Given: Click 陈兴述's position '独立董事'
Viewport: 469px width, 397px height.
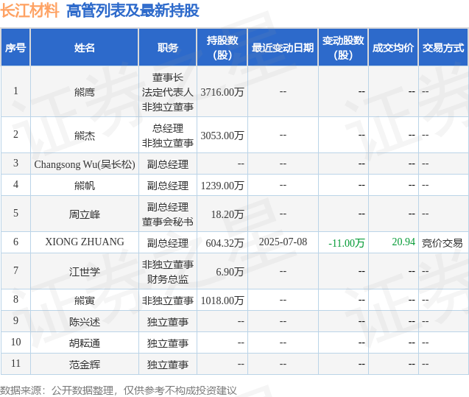Looking at the screenshot, I should (x=168, y=322).
